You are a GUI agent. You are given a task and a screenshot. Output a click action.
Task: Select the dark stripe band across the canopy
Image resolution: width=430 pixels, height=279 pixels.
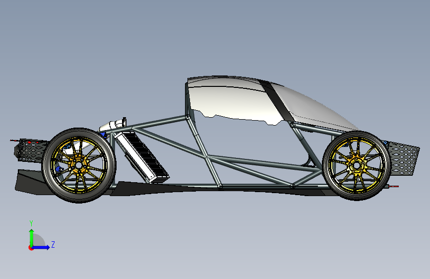pyautogui.click(x=276, y=100)
